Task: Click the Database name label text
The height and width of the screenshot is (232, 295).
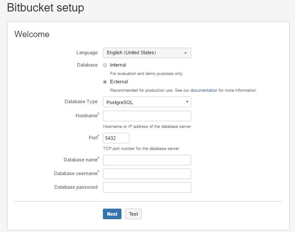Action: [x=80, y=160]
